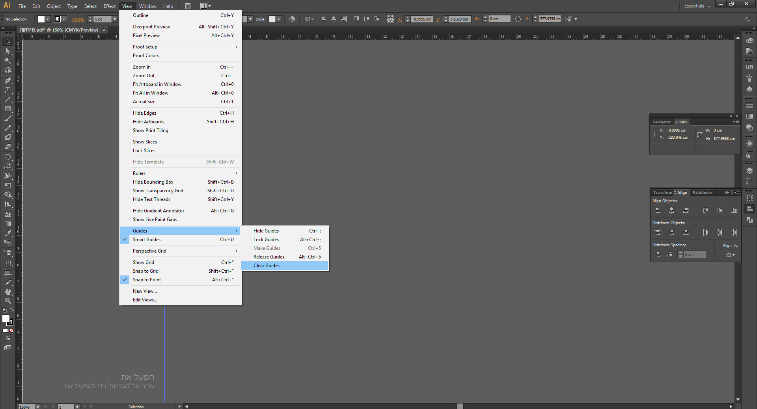The image size is (757, 409).
Task: Select the Gradient tool
Action: [x=8, y=224]
